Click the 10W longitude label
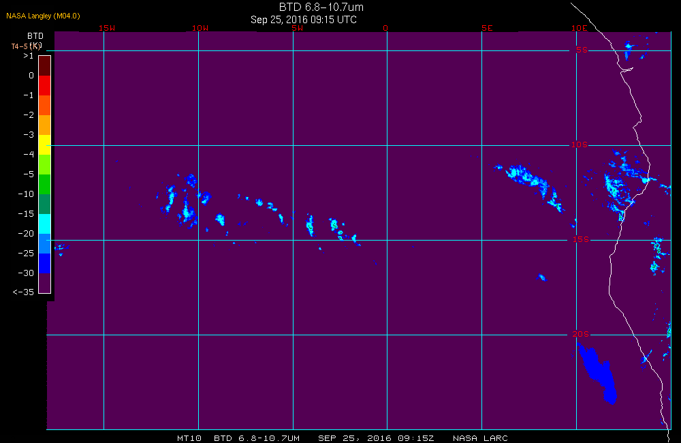The width and height of the screenshot is (681, 443). point(200,28)
